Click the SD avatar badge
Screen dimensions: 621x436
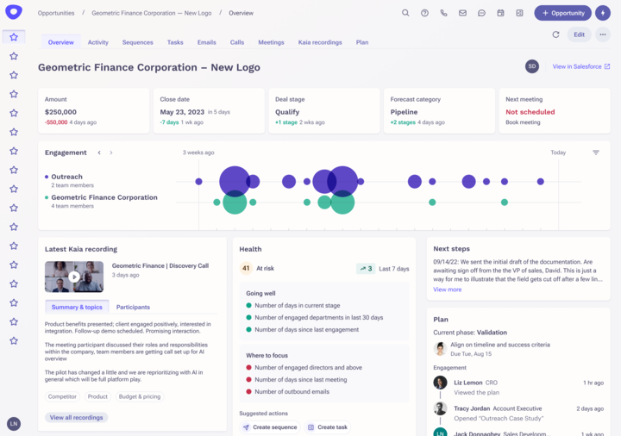[x=532, y=66]
